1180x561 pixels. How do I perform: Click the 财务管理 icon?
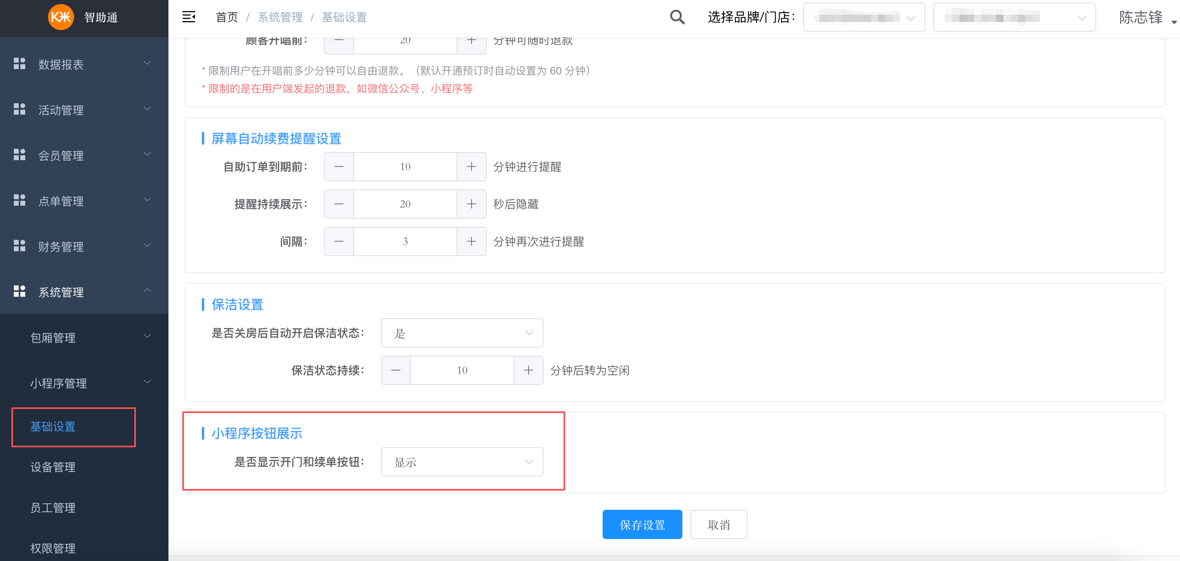(19, 246)
